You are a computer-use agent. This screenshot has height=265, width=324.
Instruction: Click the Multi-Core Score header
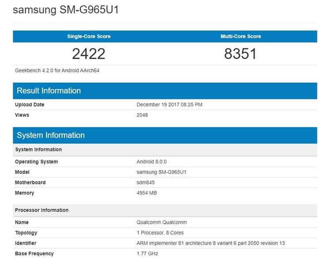tap(241, 37)
